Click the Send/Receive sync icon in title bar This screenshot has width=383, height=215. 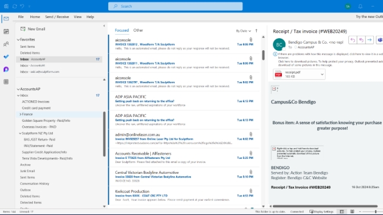pyautogui.click(x=14, y=7)
